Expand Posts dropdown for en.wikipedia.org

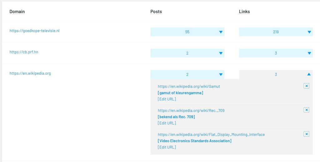[x=187, y=74]
